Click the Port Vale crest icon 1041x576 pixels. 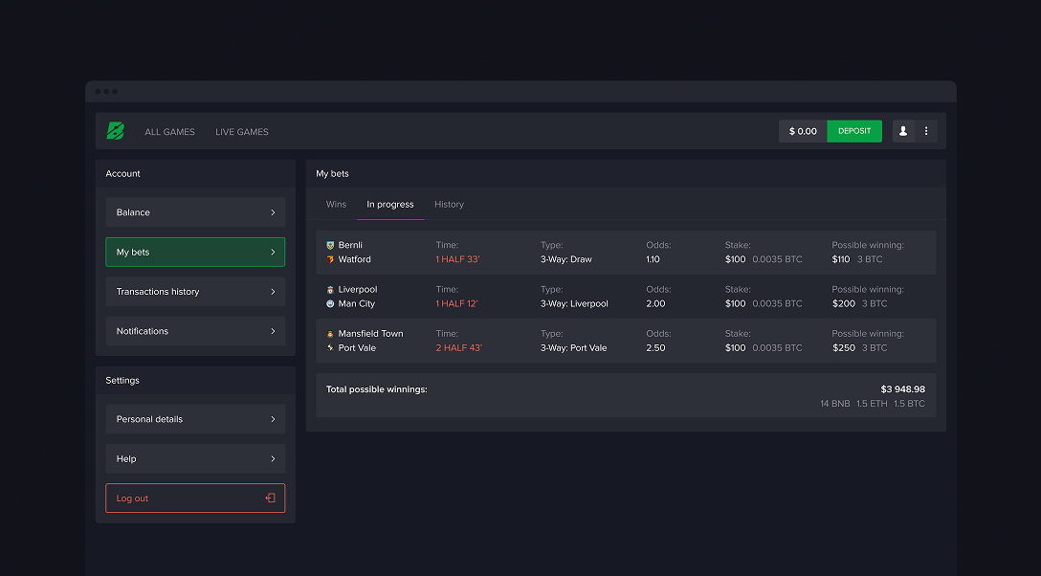point(330,348)
